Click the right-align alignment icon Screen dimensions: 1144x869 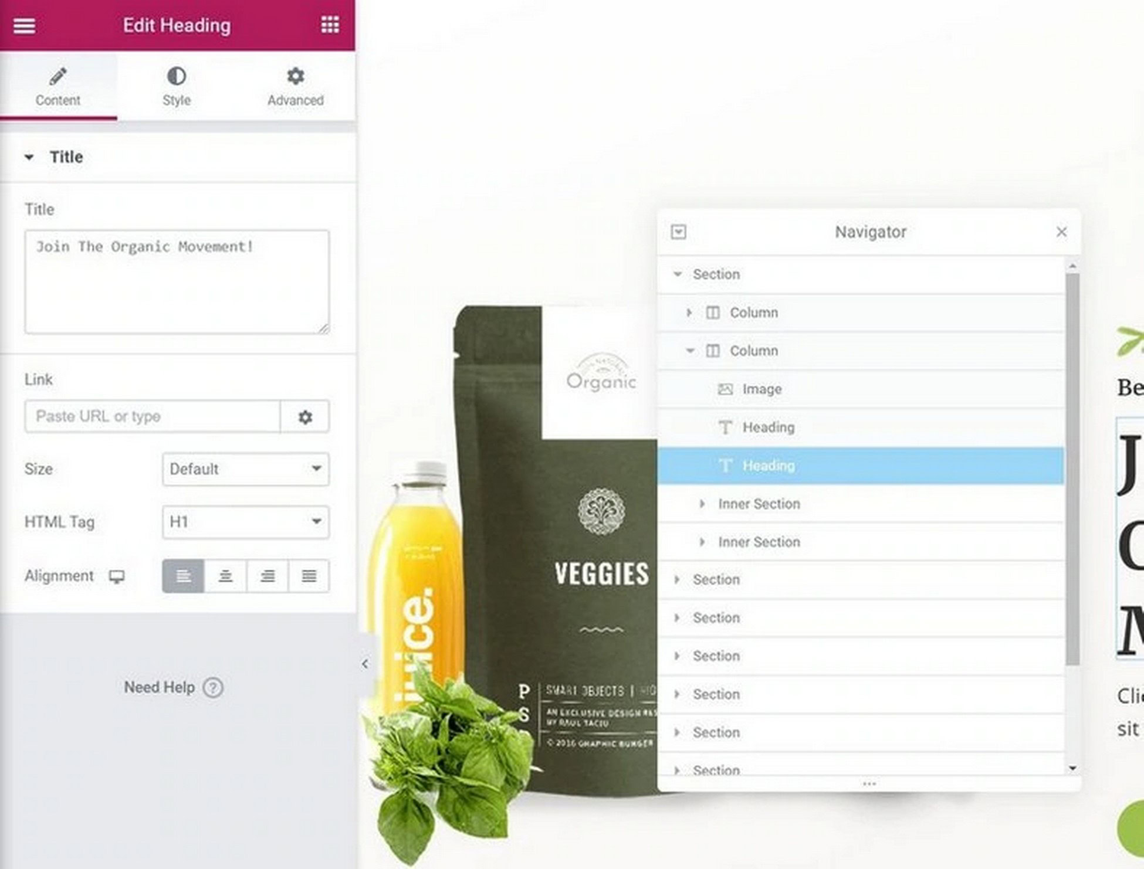click(268, 575)
